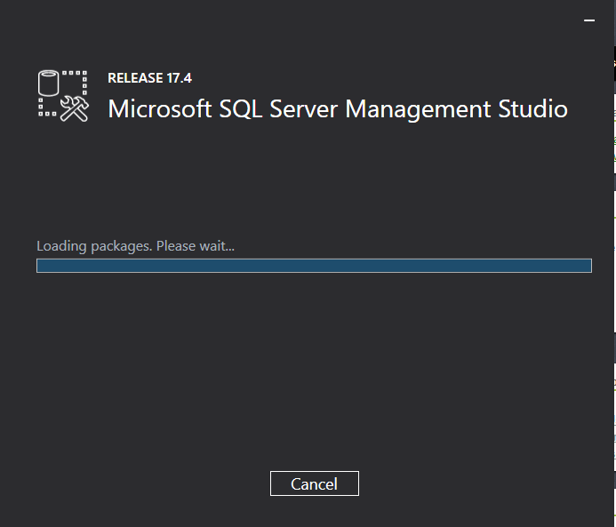The height and width of the screenshot is (527, 616).
Task: Click the right end of the progress bar
Action: tap(588, 266)
